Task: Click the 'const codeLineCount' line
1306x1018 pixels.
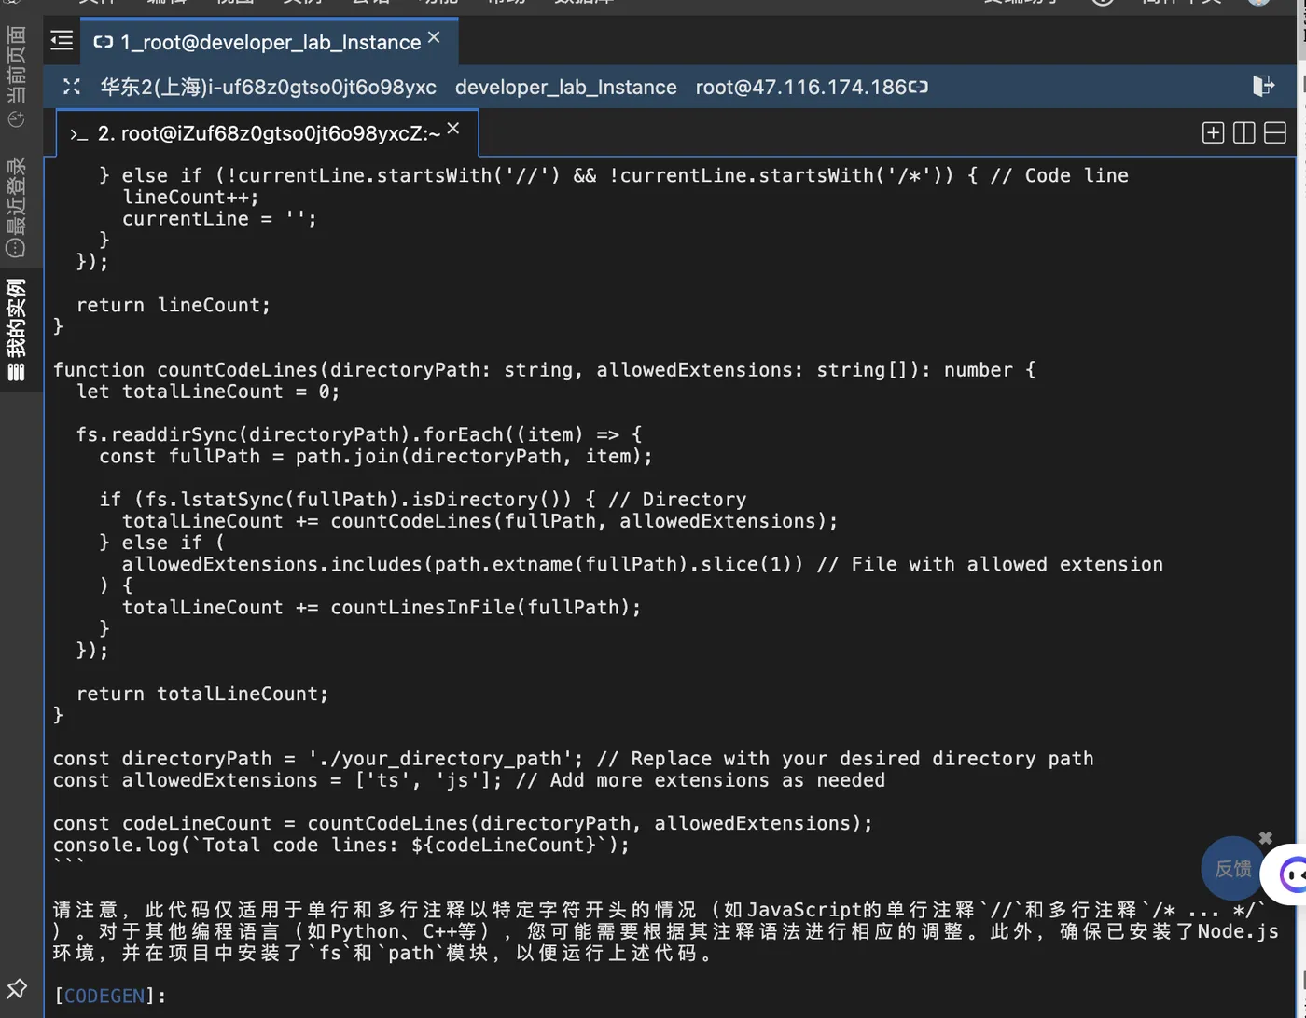Action: coord(463,823)
